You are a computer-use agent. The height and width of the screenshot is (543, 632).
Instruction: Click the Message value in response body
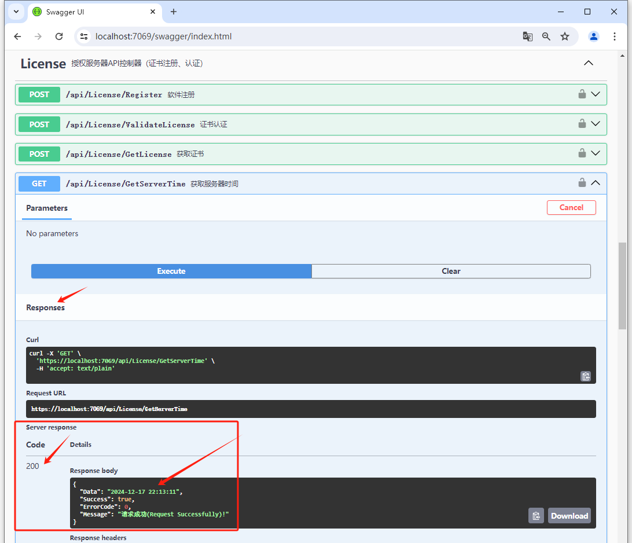(x=173, y=515)
